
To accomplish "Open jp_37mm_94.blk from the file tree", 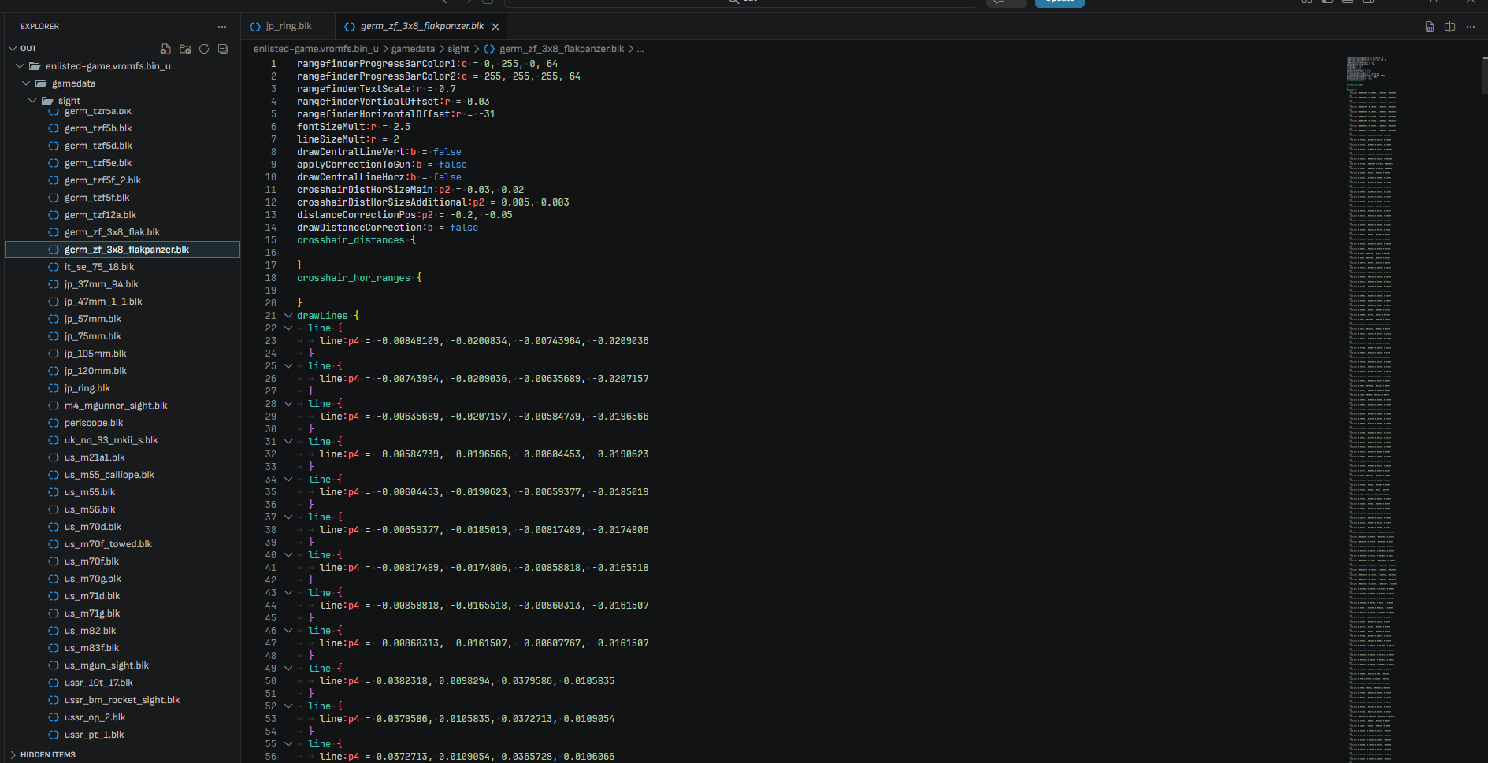I will point(122,284).
